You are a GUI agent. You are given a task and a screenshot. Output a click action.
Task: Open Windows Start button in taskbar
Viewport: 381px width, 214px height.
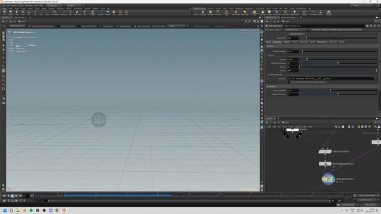tap(5, 210)
